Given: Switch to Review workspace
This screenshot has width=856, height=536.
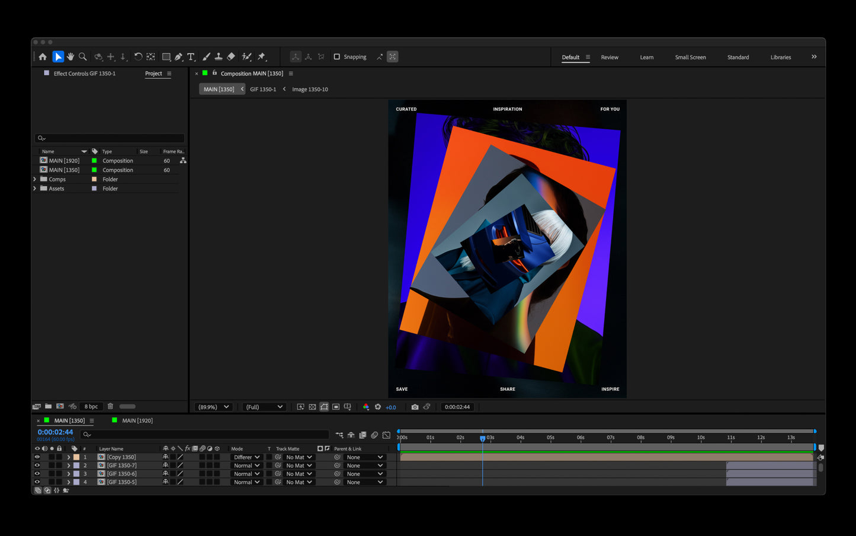Looking at the screenshot, I should (x=610, y=58).
